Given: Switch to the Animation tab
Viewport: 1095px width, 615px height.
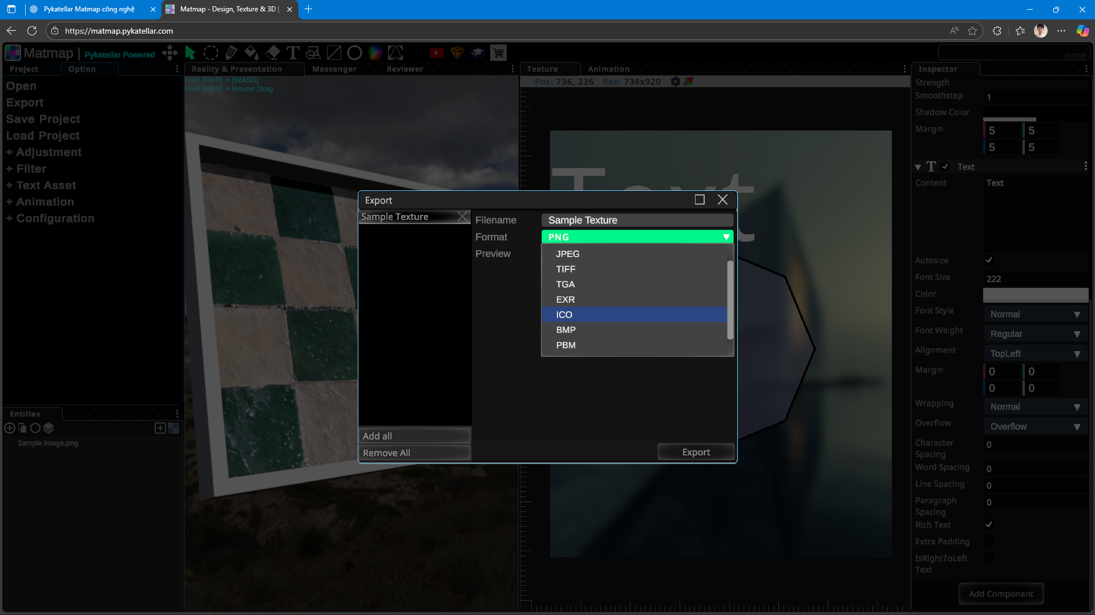Looking at the screenshot, I should (609, 69).
